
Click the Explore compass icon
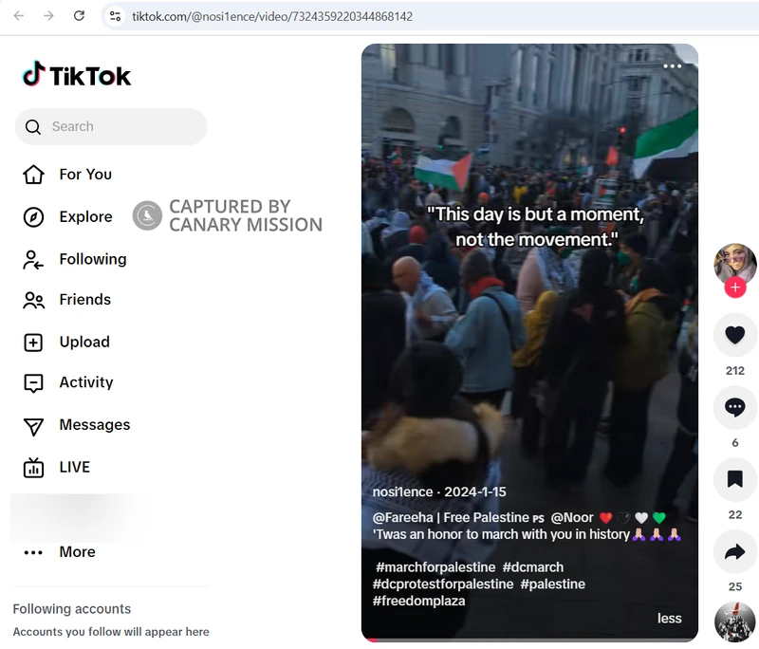click(33, 217)
